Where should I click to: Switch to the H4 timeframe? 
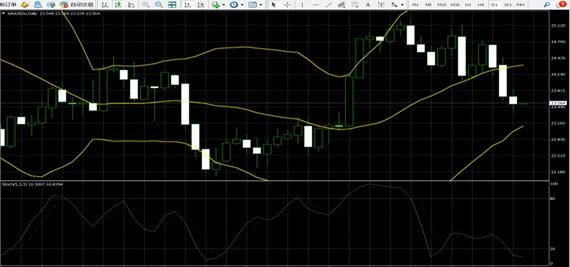480,5
